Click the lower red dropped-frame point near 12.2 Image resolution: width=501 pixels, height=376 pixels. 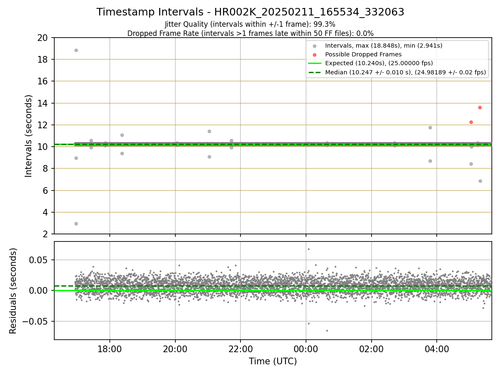coord(471,122)
